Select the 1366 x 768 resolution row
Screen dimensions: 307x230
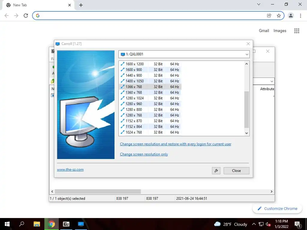coord(150,87)
